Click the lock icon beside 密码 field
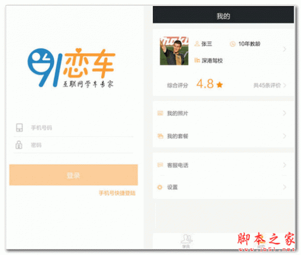The width and height of the screenshot is (301, 255). point(19,145)
